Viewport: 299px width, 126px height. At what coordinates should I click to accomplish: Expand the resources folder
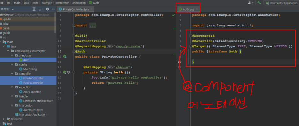tap(4, 119)
